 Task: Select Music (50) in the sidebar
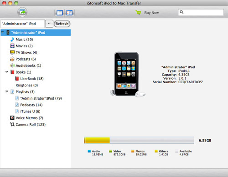(x=24, y=40)
